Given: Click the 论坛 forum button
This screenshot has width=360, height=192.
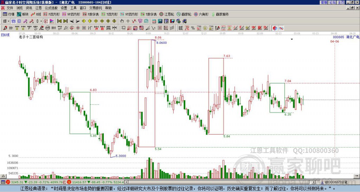Looking at the screenshot, I should (332, 2).
